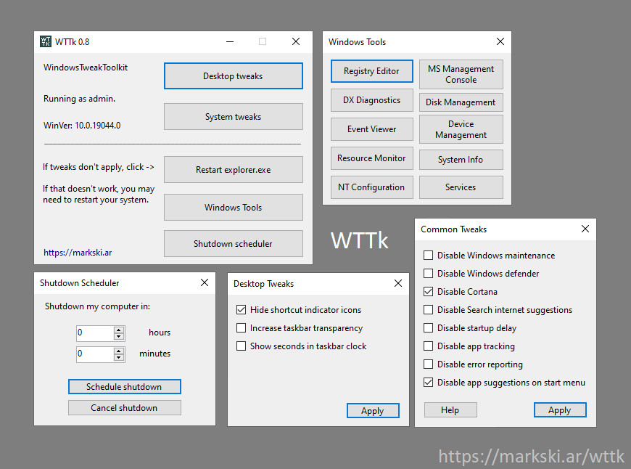Click Restart explorer.exe button
Screen dimensions: 631x469
tap(233, 170)
